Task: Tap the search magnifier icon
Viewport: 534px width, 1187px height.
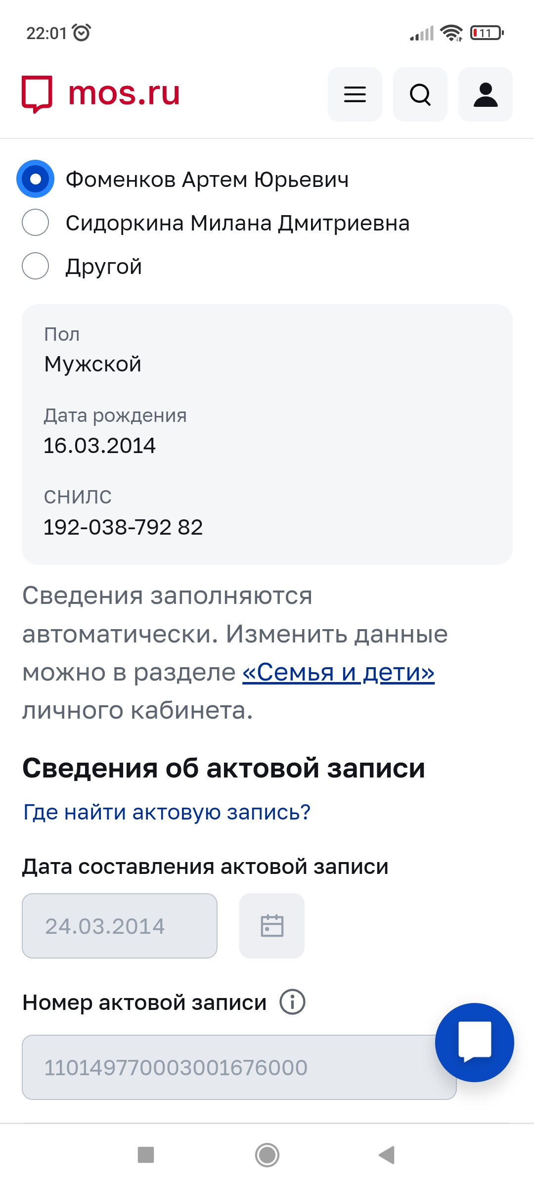Action: (x=420, y=94)
